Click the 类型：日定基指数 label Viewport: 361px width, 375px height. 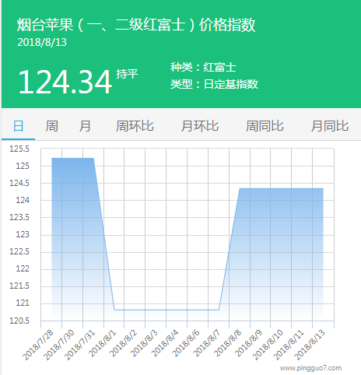tap(214, 84)
